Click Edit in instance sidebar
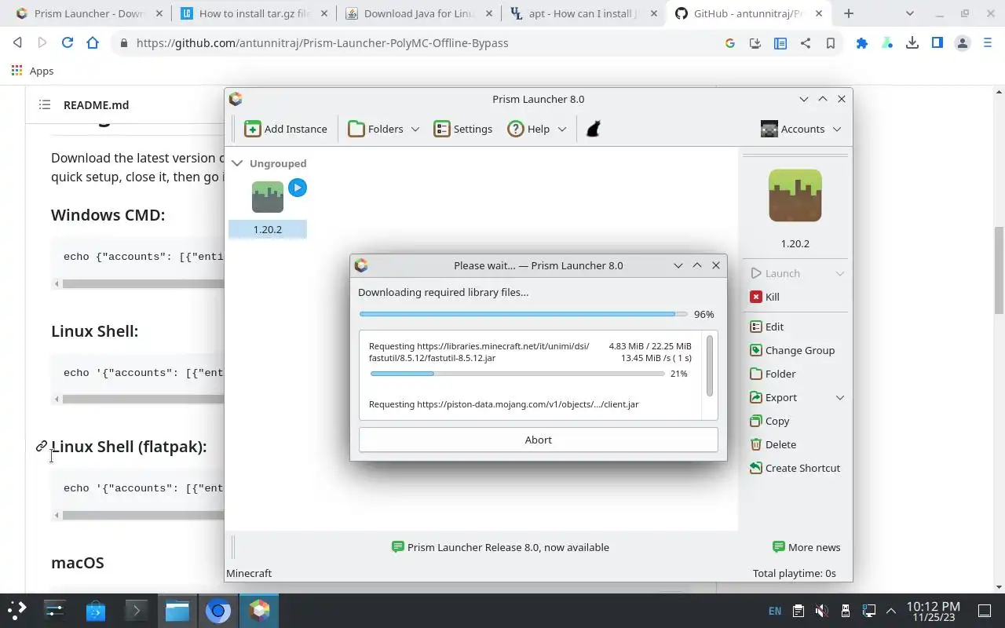 766,327
